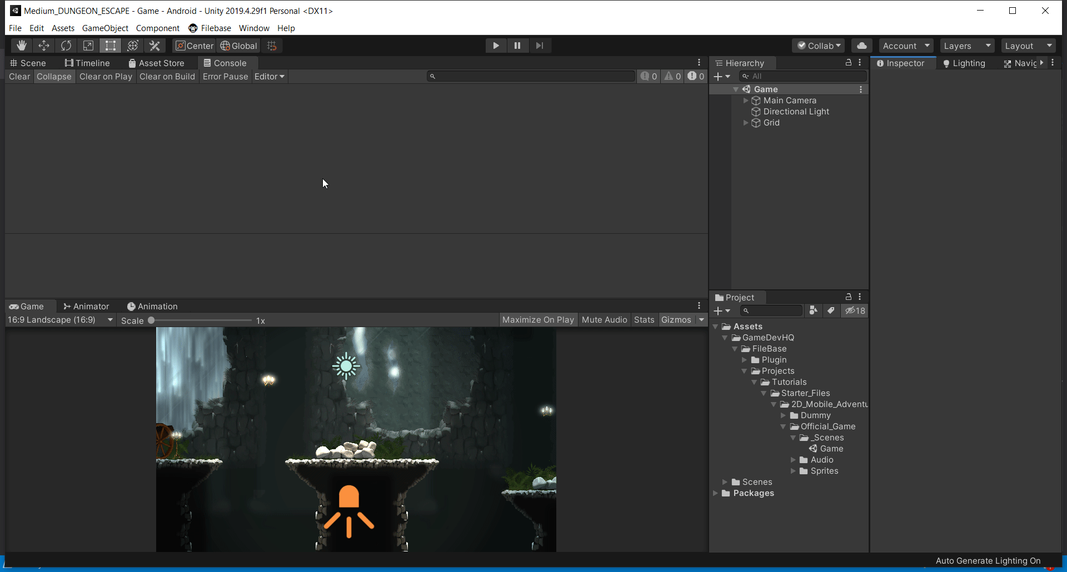
Task: Click the Step frame button
Action: tap(540, 45)
